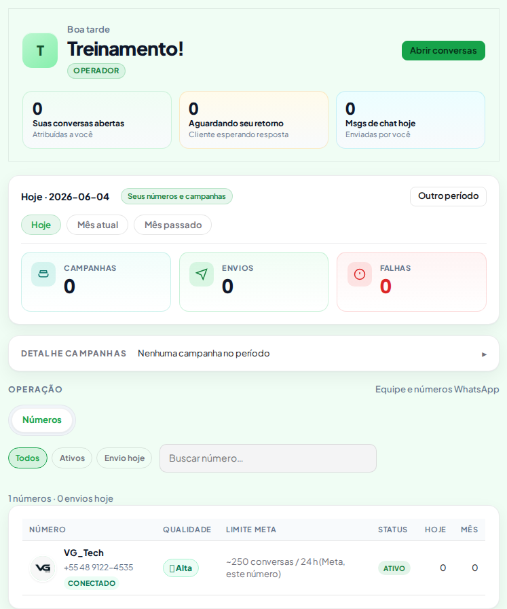Click the HOJE column header
The height and width of the screenshot is (609, 507).
[x=435, y=530]
